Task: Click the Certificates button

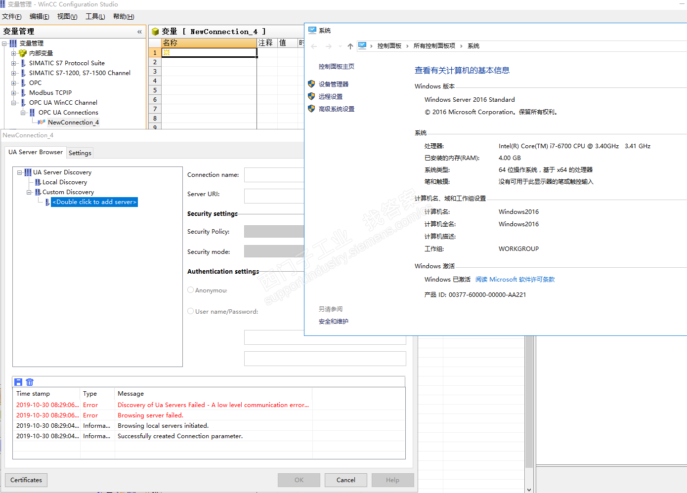Action: coord(26,480)
